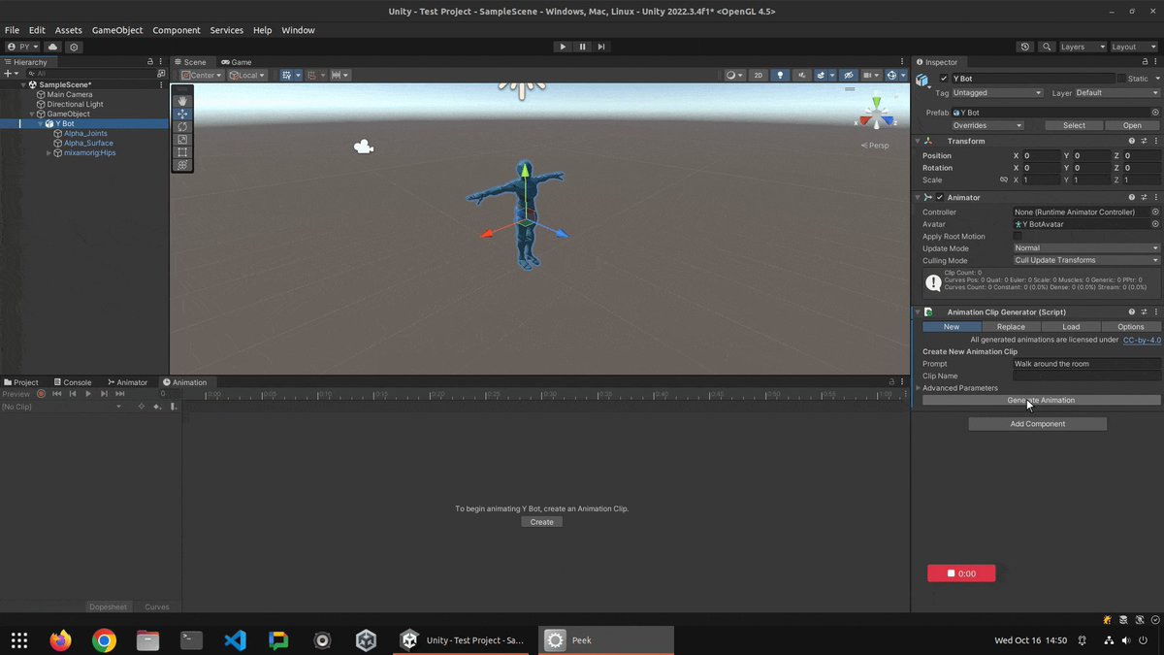The width and height of the screenshot is (1164, 655).
Task: Open the Component menu
Action: click(177, 30)
